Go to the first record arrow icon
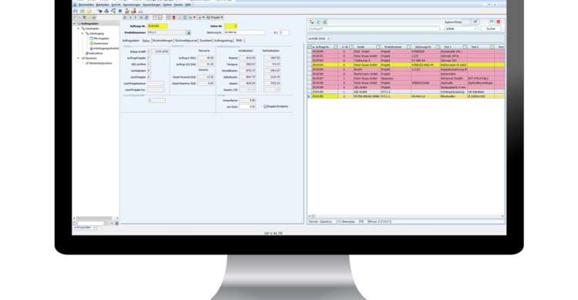This screenshot has width=578, height=300. 125,18
